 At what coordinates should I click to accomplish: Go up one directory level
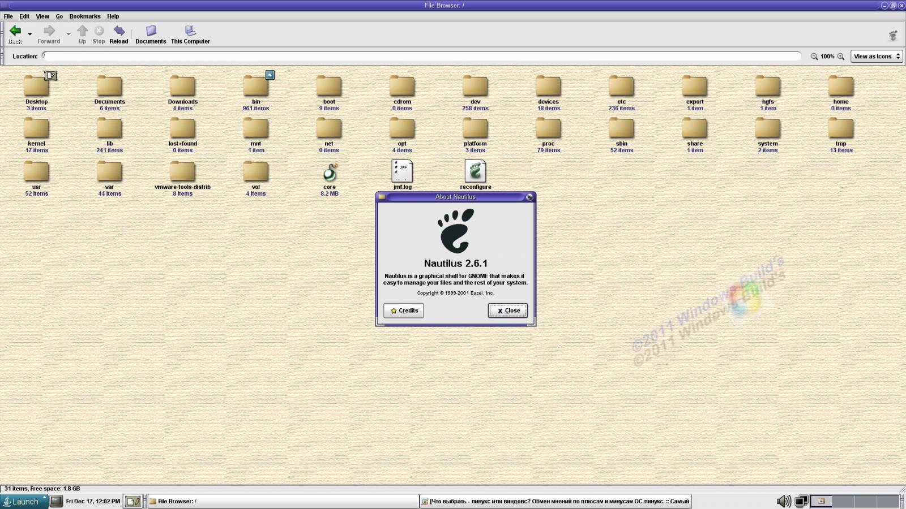pyautogui.click(x=83, y=34)
